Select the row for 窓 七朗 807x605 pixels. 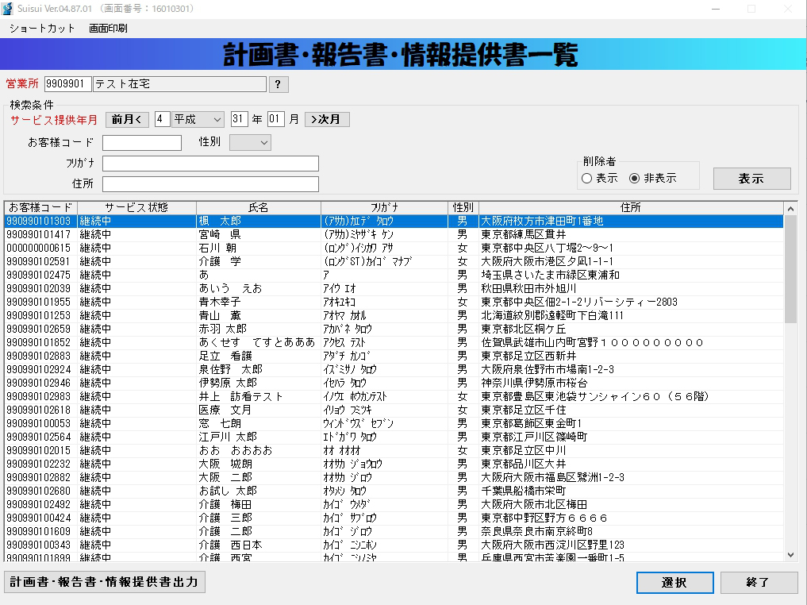tap(394, 423)
